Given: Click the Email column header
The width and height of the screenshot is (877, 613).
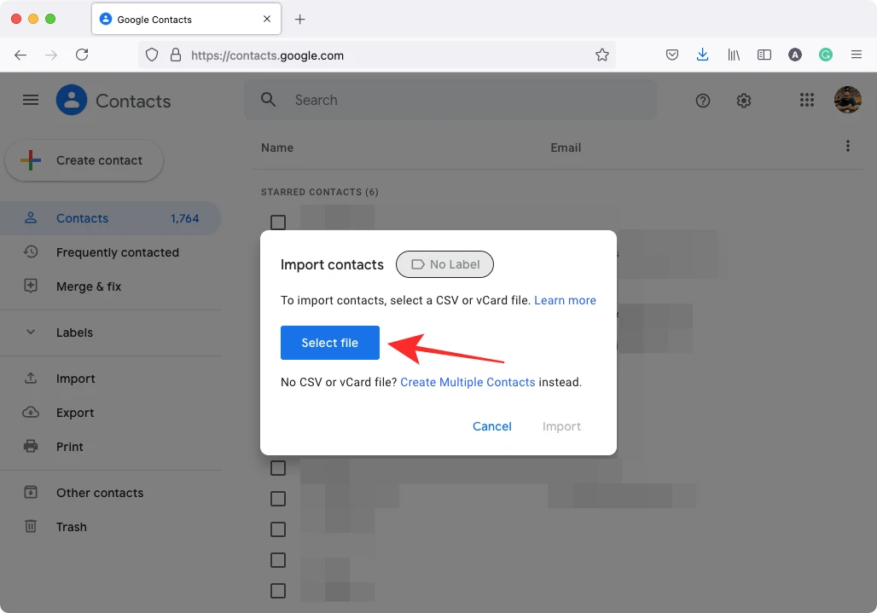Looking at the screenshot, I should click(566, 147).
